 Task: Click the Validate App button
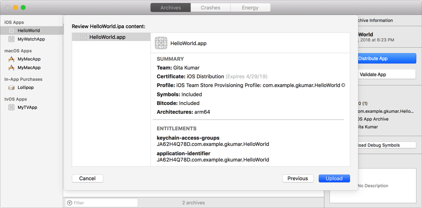click(x=386, y=75)
